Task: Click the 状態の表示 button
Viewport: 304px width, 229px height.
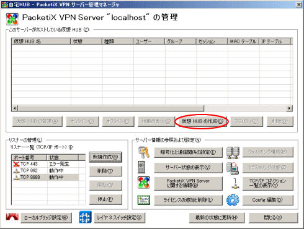Action: 156,121
